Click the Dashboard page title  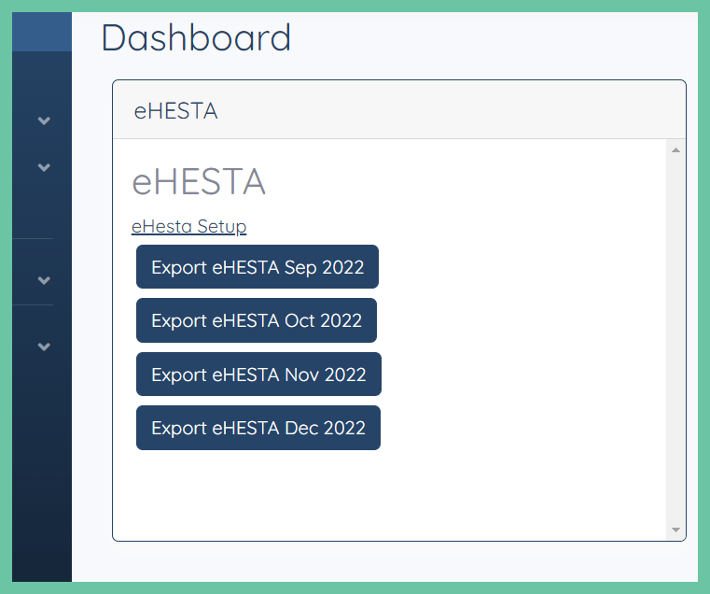point(196,37)
